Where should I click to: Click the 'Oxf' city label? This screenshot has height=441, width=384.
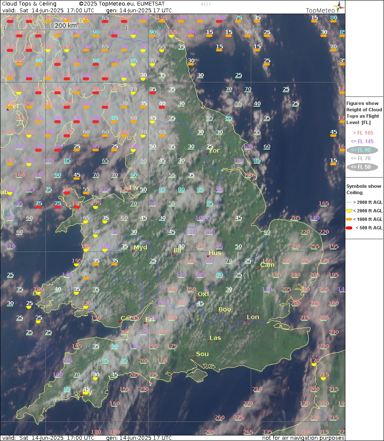click(x=204, y=294)
